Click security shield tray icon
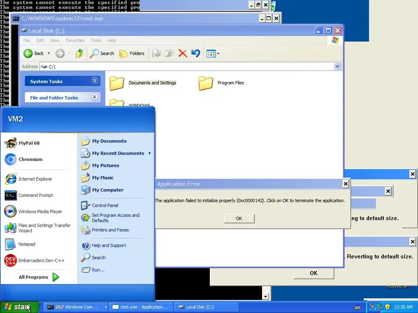The width and height of the screenshot is (418, 313). click(x=388, y=307)
